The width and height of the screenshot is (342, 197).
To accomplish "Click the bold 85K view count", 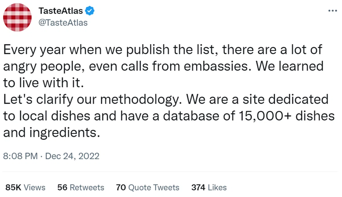I will point(13,187).
